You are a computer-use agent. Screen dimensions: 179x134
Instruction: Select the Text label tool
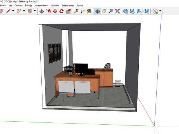click(x=83, y=11)
